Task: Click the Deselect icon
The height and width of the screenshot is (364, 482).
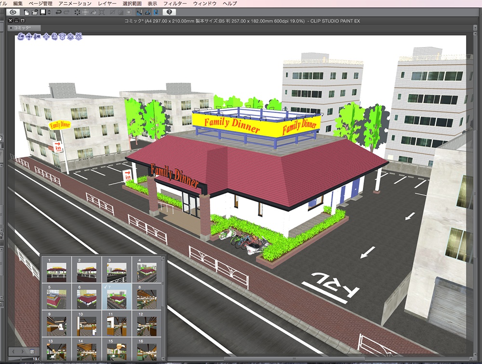Action: [112, 13]
